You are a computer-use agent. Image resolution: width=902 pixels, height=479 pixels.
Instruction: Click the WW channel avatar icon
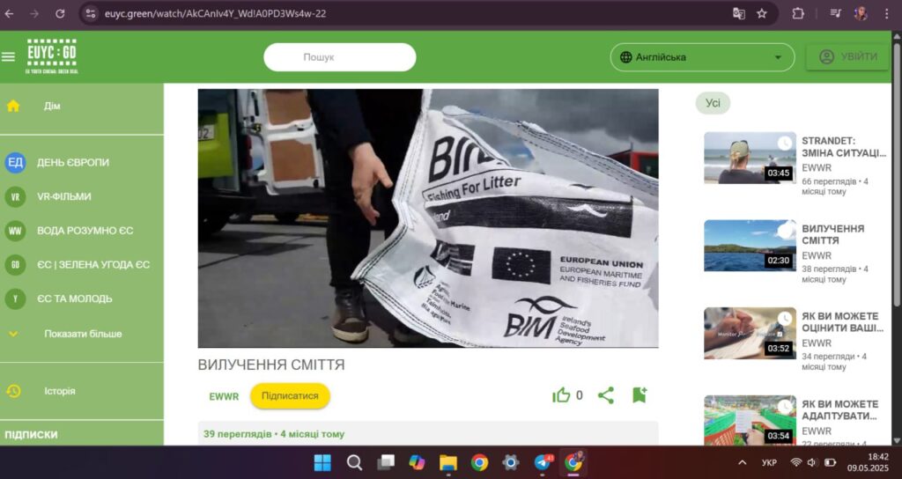point(16,231)
